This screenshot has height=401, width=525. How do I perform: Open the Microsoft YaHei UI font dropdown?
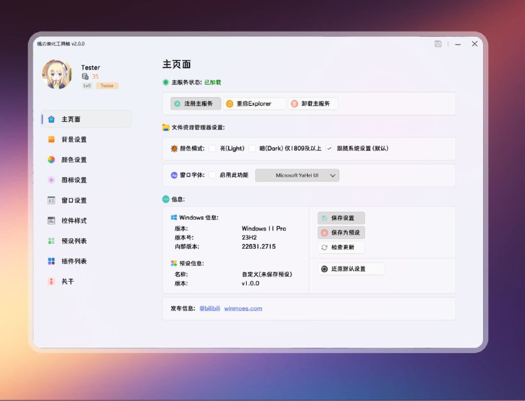click(297, 175)
